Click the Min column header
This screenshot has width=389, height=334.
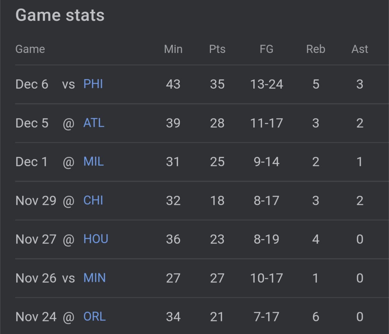coord(173,49)
